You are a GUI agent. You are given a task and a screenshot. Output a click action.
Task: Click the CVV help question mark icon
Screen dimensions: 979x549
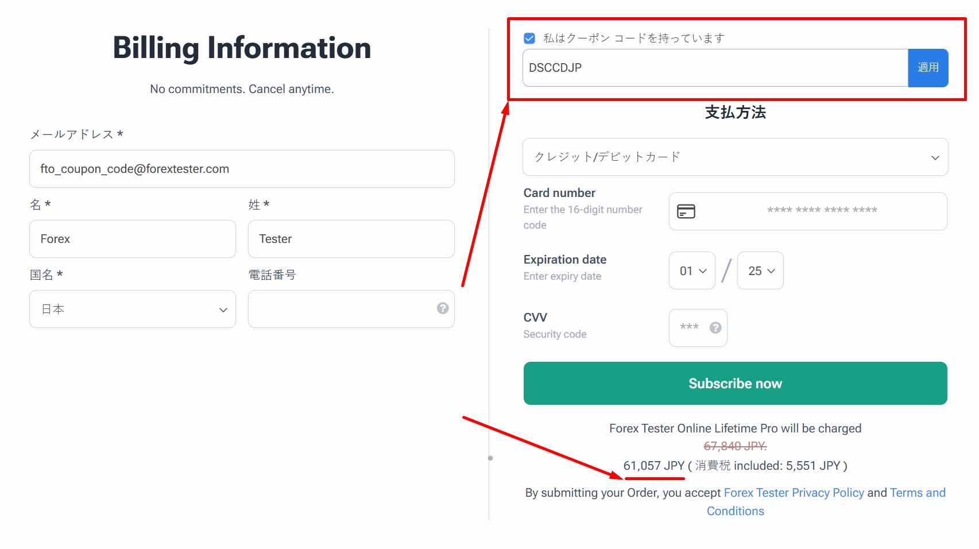715,328
